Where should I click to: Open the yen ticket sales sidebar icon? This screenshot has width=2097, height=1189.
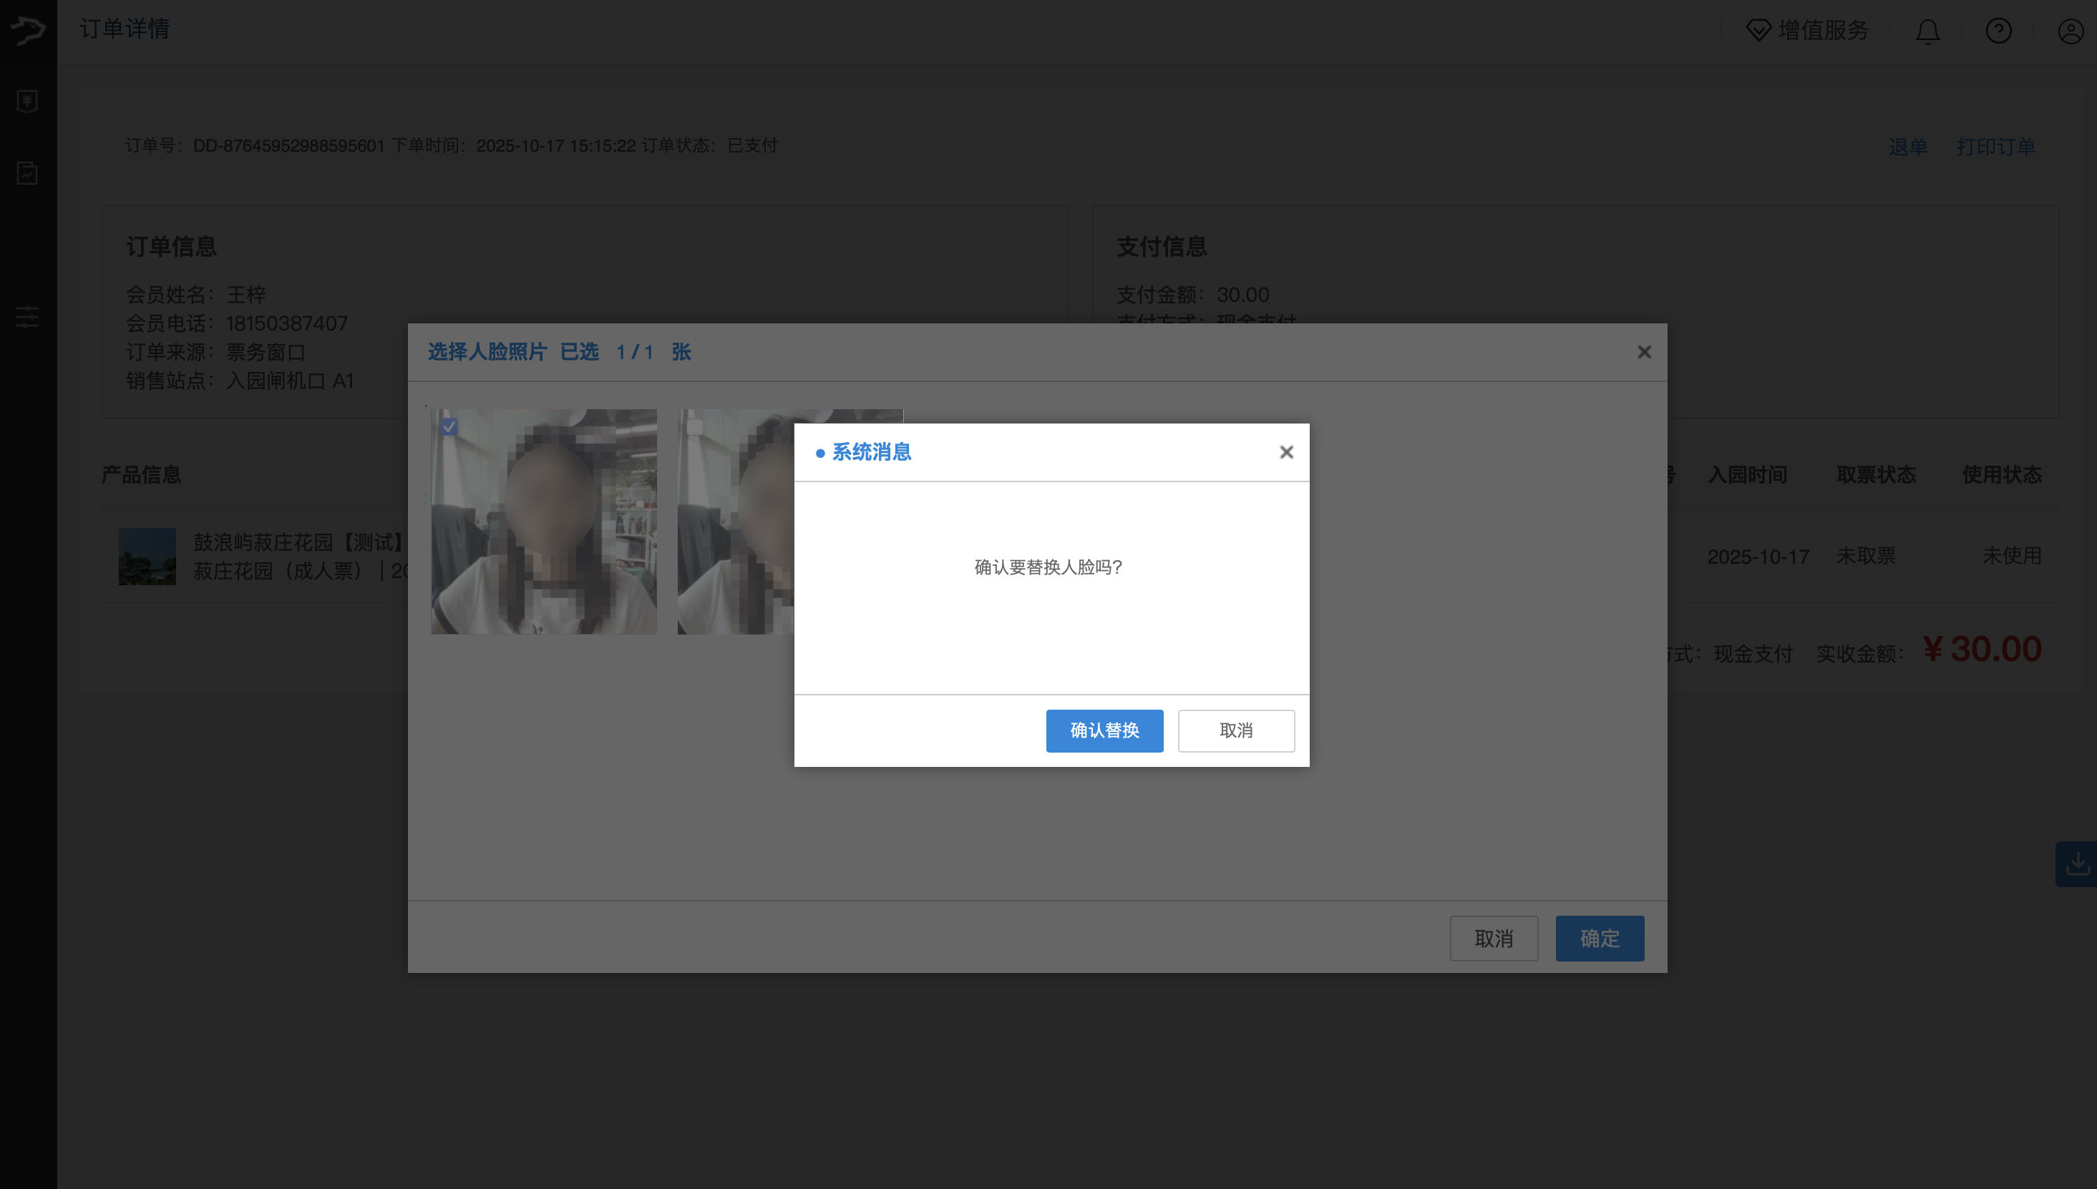[x=28, y=102]
